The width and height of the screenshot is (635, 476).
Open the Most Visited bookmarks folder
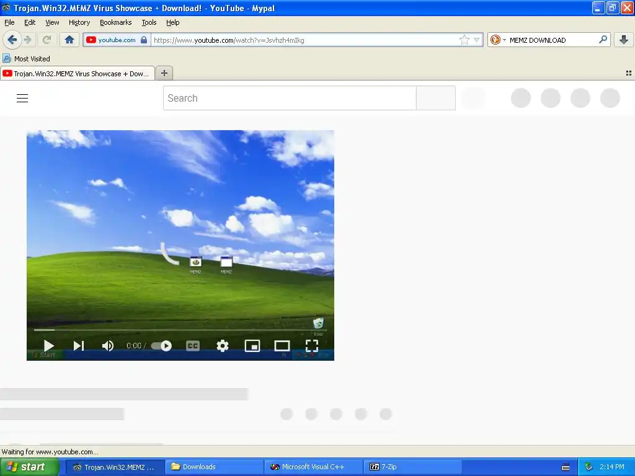(26, 59)
